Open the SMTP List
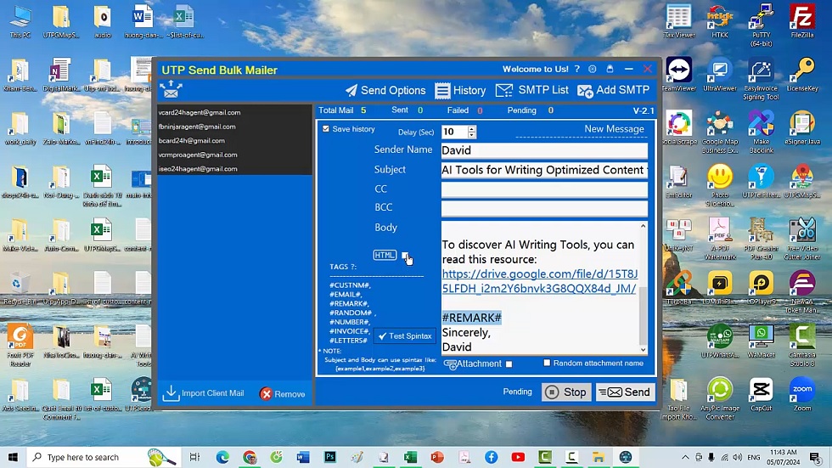This screenshot has width=832, height=468. pyautogui.click(x=532, y=91)
